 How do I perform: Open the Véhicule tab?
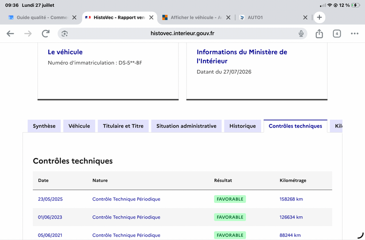point(79,126)
